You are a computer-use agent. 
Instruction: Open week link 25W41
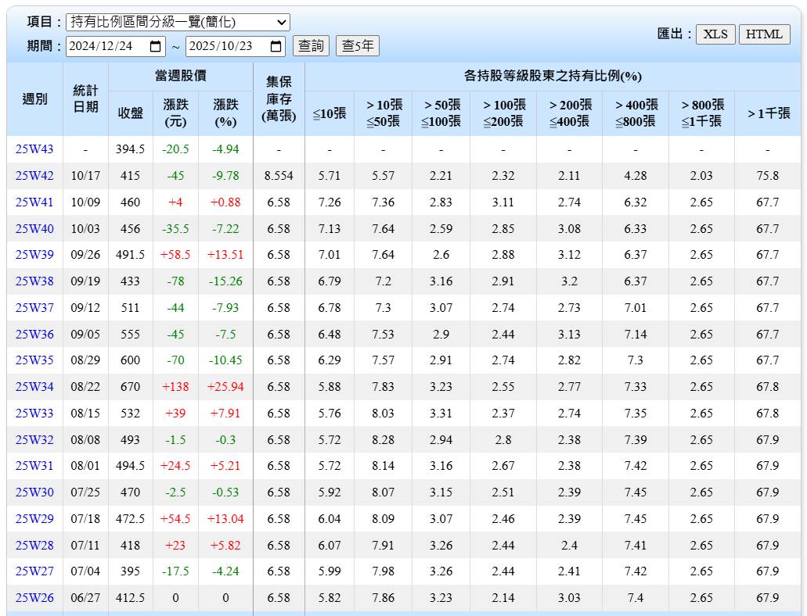click(x=34, y=202)
